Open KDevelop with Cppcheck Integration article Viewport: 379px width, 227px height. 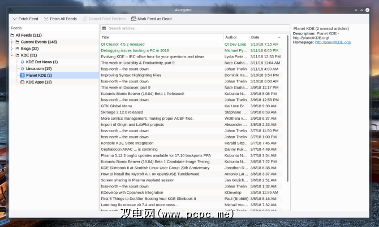click(x=132, y=193)
